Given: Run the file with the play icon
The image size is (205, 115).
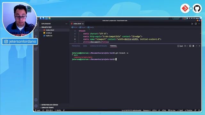Looking at the screenshot, I should click(x=192, y=24).
